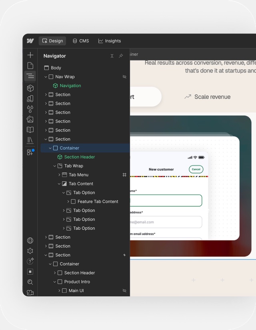Click the Navigator panel title
Screen dimensions: 256x330
point(55,56)
